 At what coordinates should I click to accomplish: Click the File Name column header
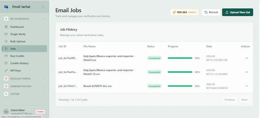click(89, 46)
